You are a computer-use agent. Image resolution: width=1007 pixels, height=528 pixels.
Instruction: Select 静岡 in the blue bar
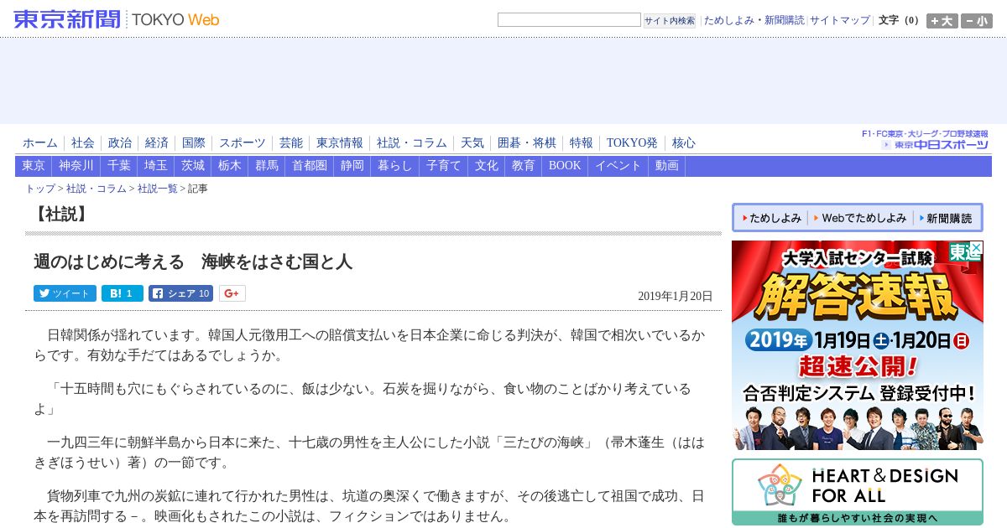[x=352, y=166]
